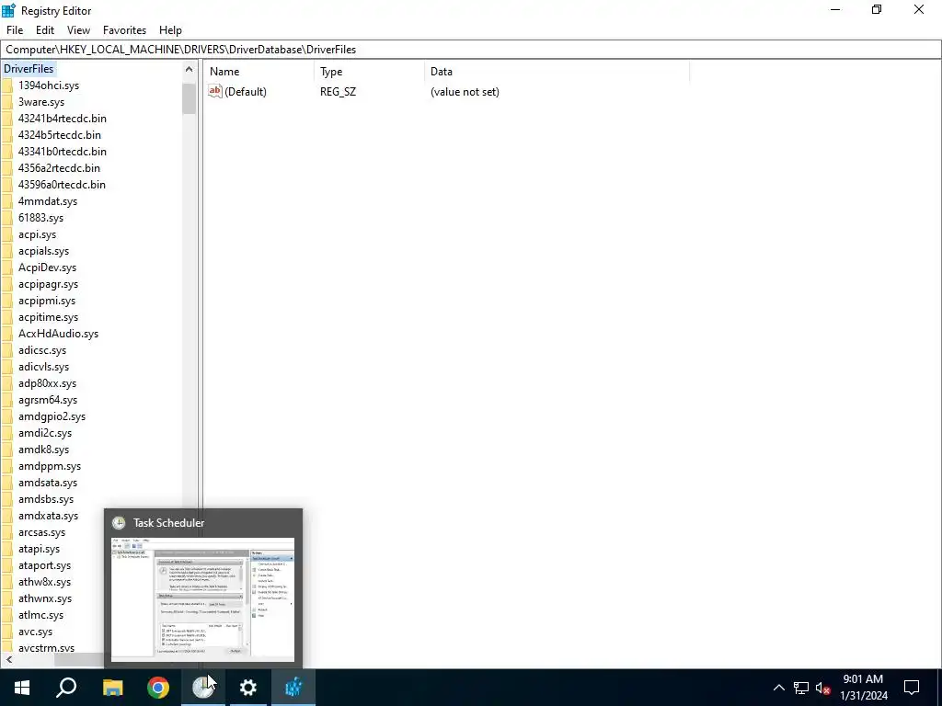Select the adicvls.sys key
Viewport: 942px width, 706px height.
(x=43, y=367)
